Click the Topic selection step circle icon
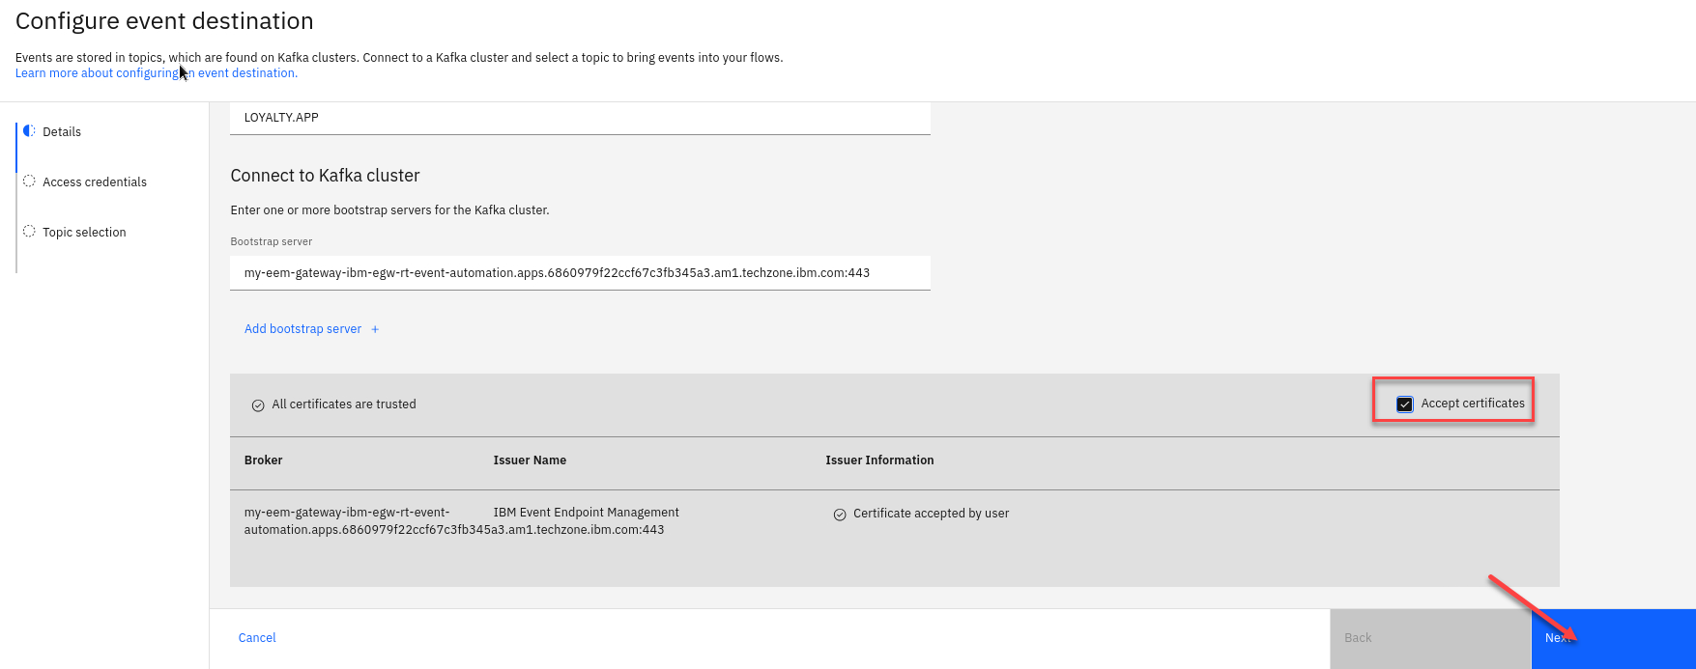This screenshot has height=669, width=1696. pyautogui.click(x=29, y=231)
